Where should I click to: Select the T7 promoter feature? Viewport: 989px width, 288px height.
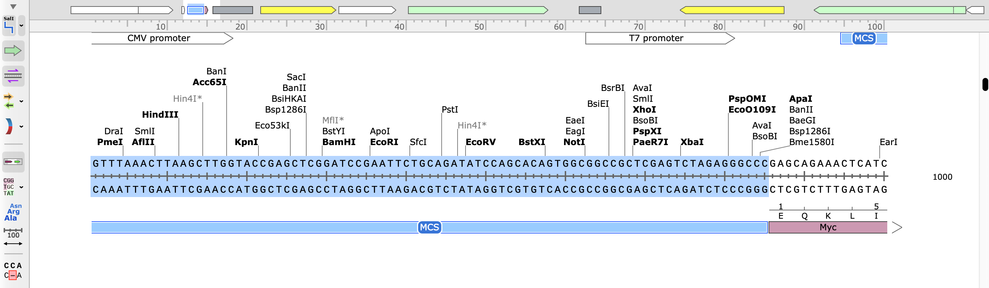[x=656, y=38]
